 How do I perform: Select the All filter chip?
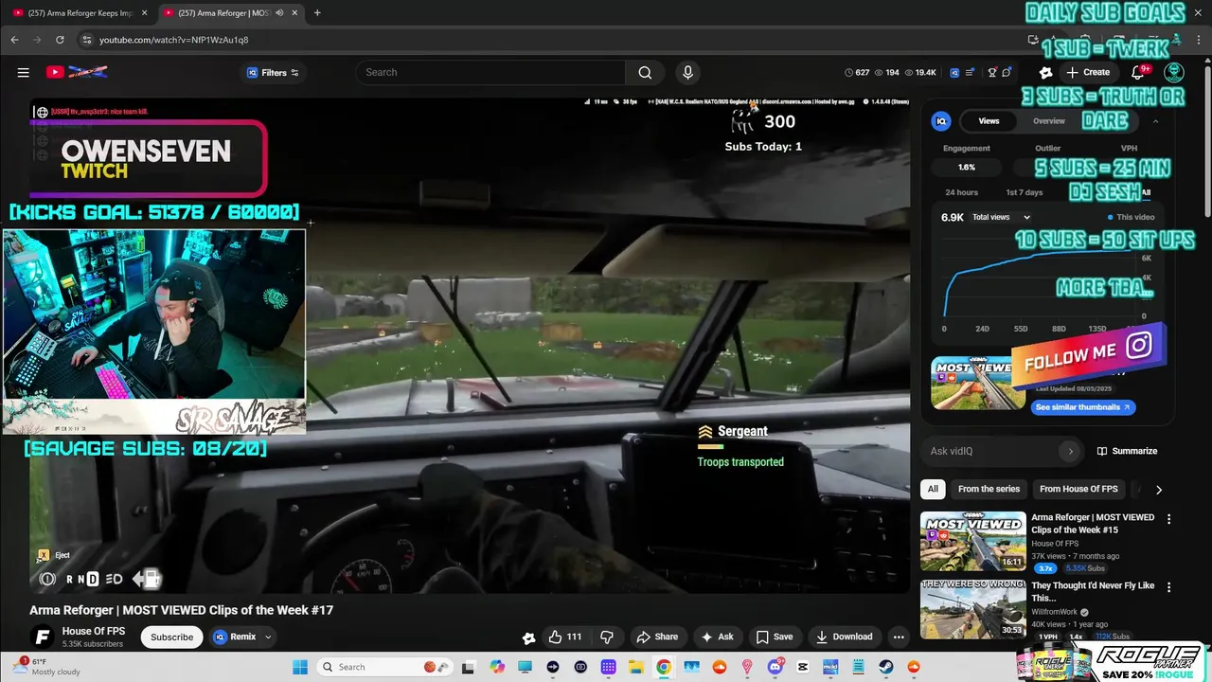click(x=933, y=489)
